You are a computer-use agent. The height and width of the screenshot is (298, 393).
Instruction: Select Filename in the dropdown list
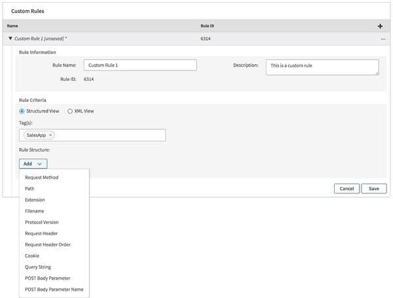pos(35,211)
